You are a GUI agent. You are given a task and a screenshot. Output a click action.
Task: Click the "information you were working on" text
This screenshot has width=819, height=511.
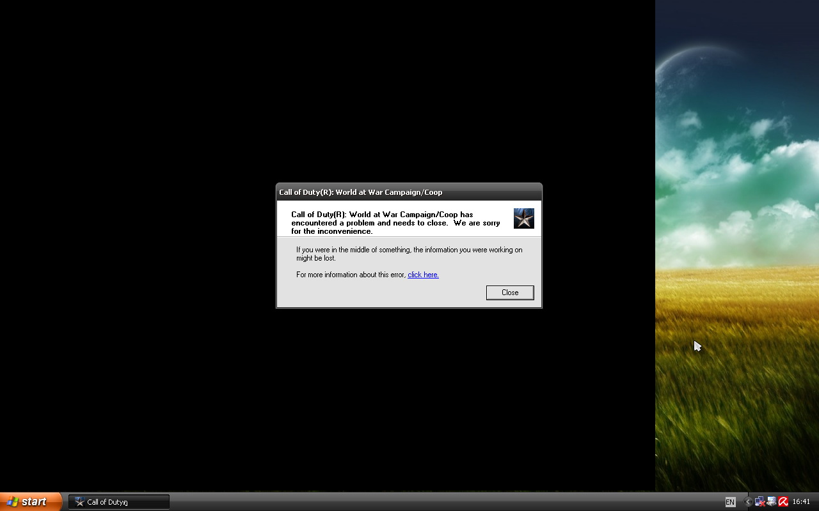click(x=409, y=254)
